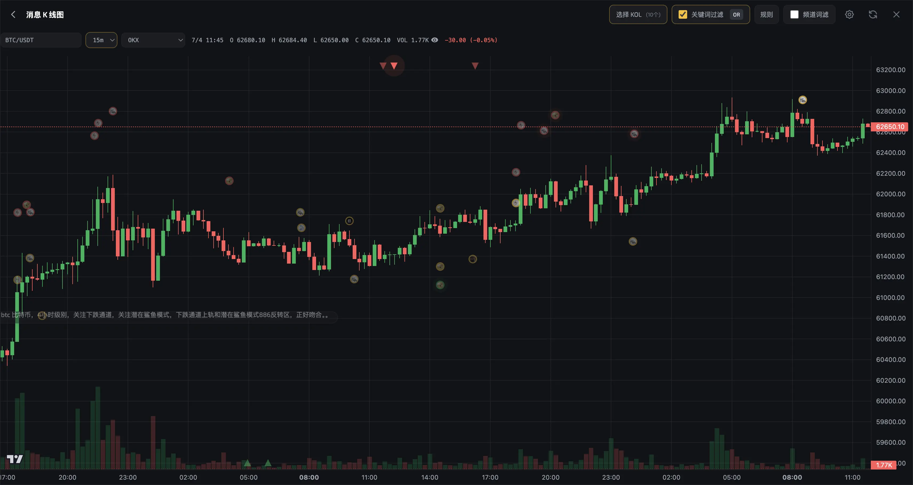The height and width of the screenshot is (485, 913).
Task: Toggle volume visibility eye icon
Action: (x=435, y=40)
